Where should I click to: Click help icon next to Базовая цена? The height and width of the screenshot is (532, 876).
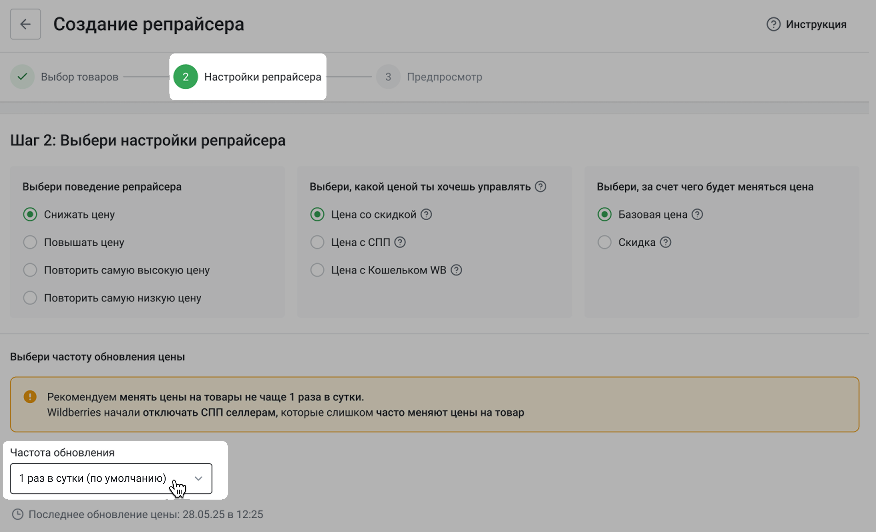click(x=697, y=215)
